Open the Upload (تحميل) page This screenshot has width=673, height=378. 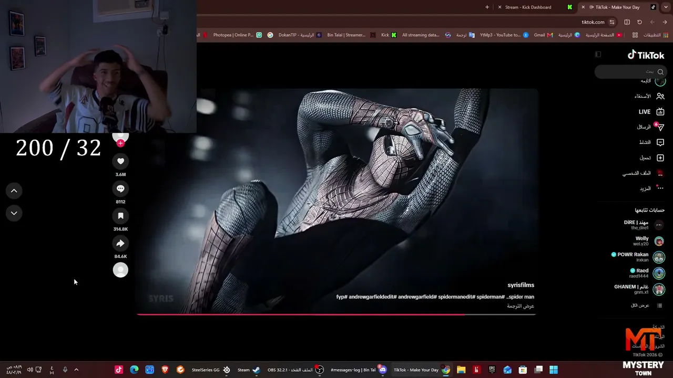click(652, 158)
